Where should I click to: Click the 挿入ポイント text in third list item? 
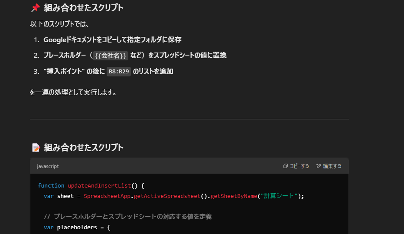click(x=64, y=72)
